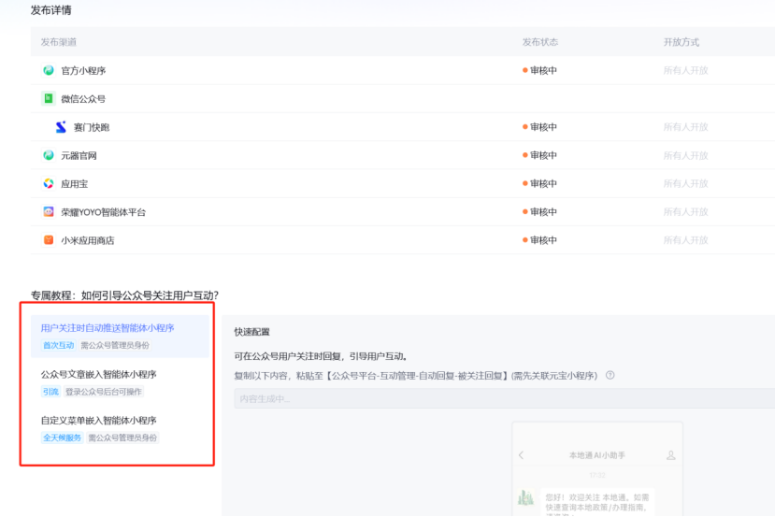This screenshot has height=517, width=775.
Task: Select 公众号文章嵌入智能体小程序 tutorial
Action: (119, 382)
